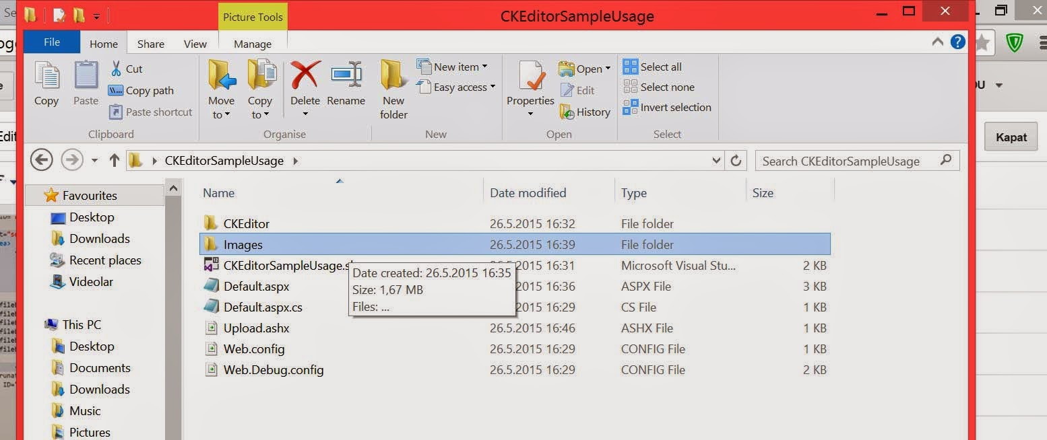Click the Edit button in Open group
Image resolution: width=1047 pixels, height=440 pixels.
click(x=577, y=90)
